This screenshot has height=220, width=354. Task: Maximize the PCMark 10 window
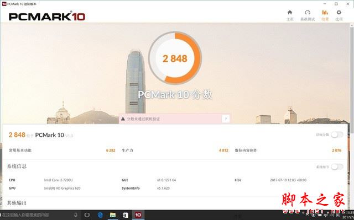[x=336, y=4]
